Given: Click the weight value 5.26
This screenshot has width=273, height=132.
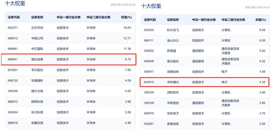Looking at the screenshot, I should [262, 51].
